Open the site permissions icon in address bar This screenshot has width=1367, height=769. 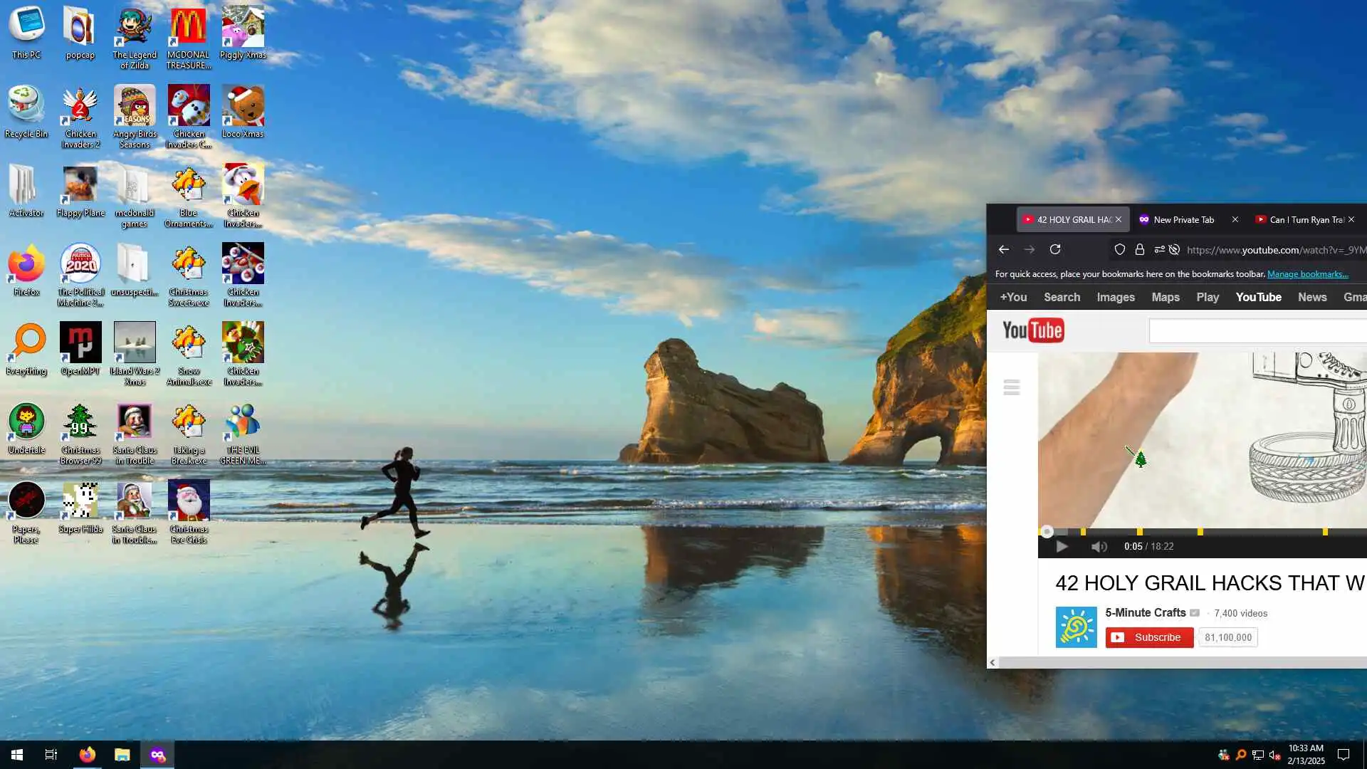point(1159,249)
